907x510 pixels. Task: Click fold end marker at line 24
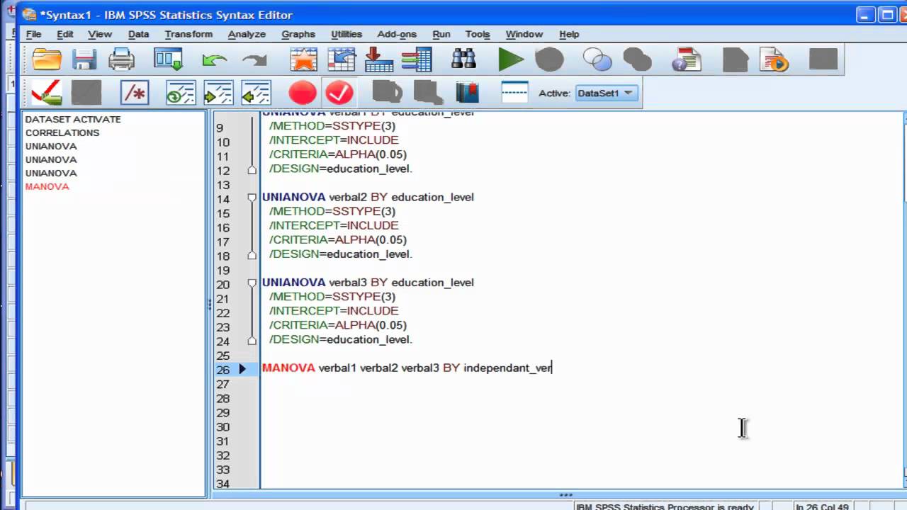pyautogui.click(x=252, y=340)
